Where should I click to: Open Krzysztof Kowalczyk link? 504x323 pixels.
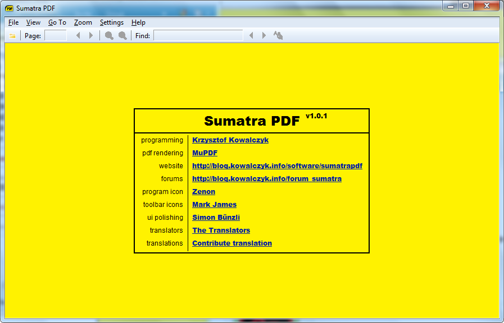point(230,140)
